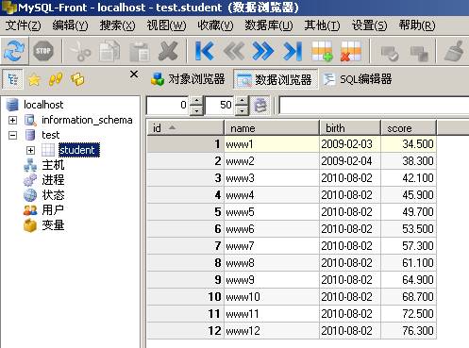Click the filter text input field
469x348 pixels.
coord(374,106)
